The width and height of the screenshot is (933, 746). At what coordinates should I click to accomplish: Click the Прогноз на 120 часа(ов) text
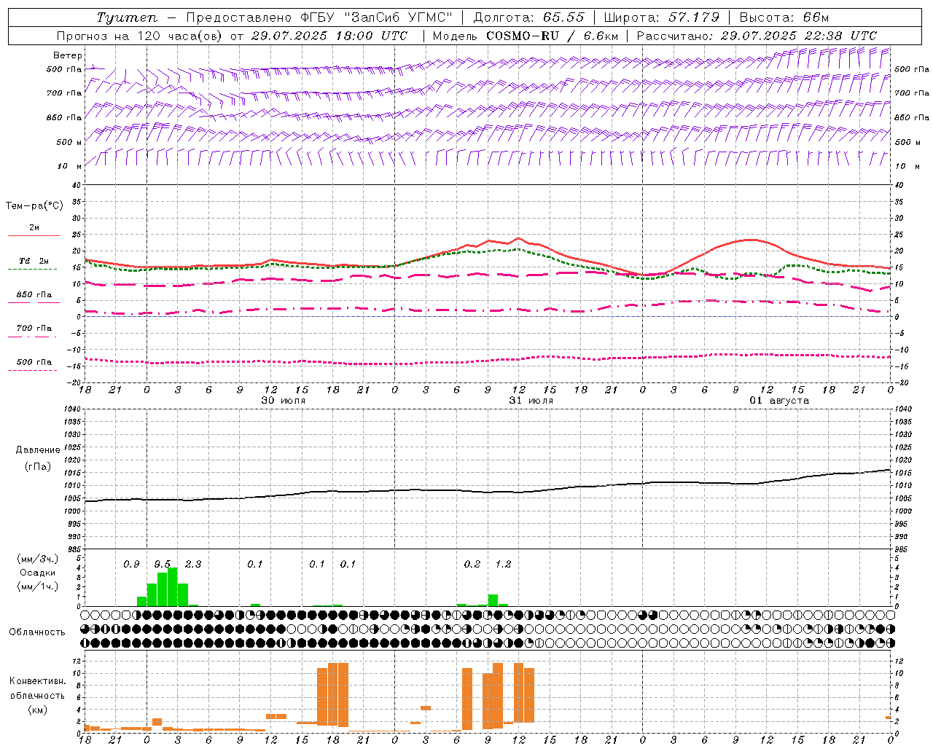[x=140, y=36]
